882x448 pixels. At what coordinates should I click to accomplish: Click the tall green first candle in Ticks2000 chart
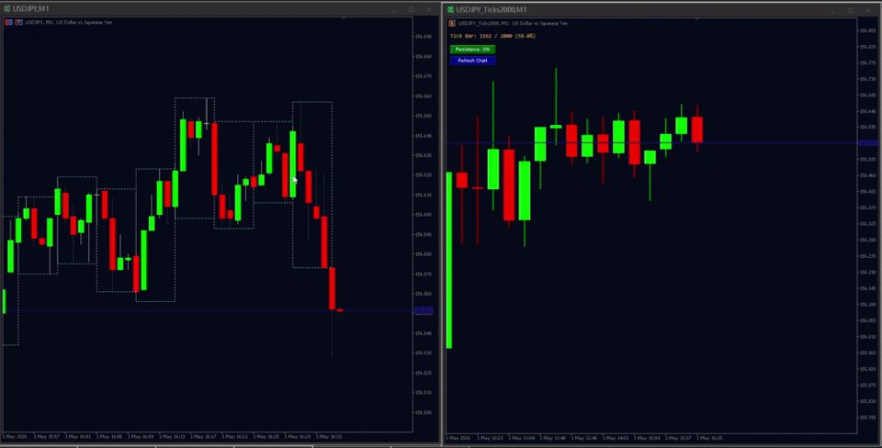click(449, 260)
